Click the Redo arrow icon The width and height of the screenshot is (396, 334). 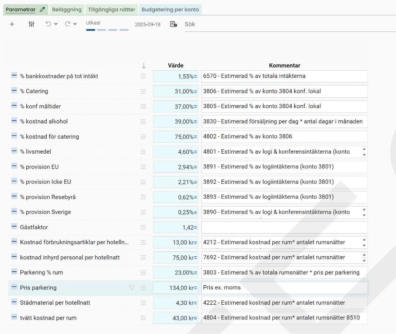tap(68, 24)
